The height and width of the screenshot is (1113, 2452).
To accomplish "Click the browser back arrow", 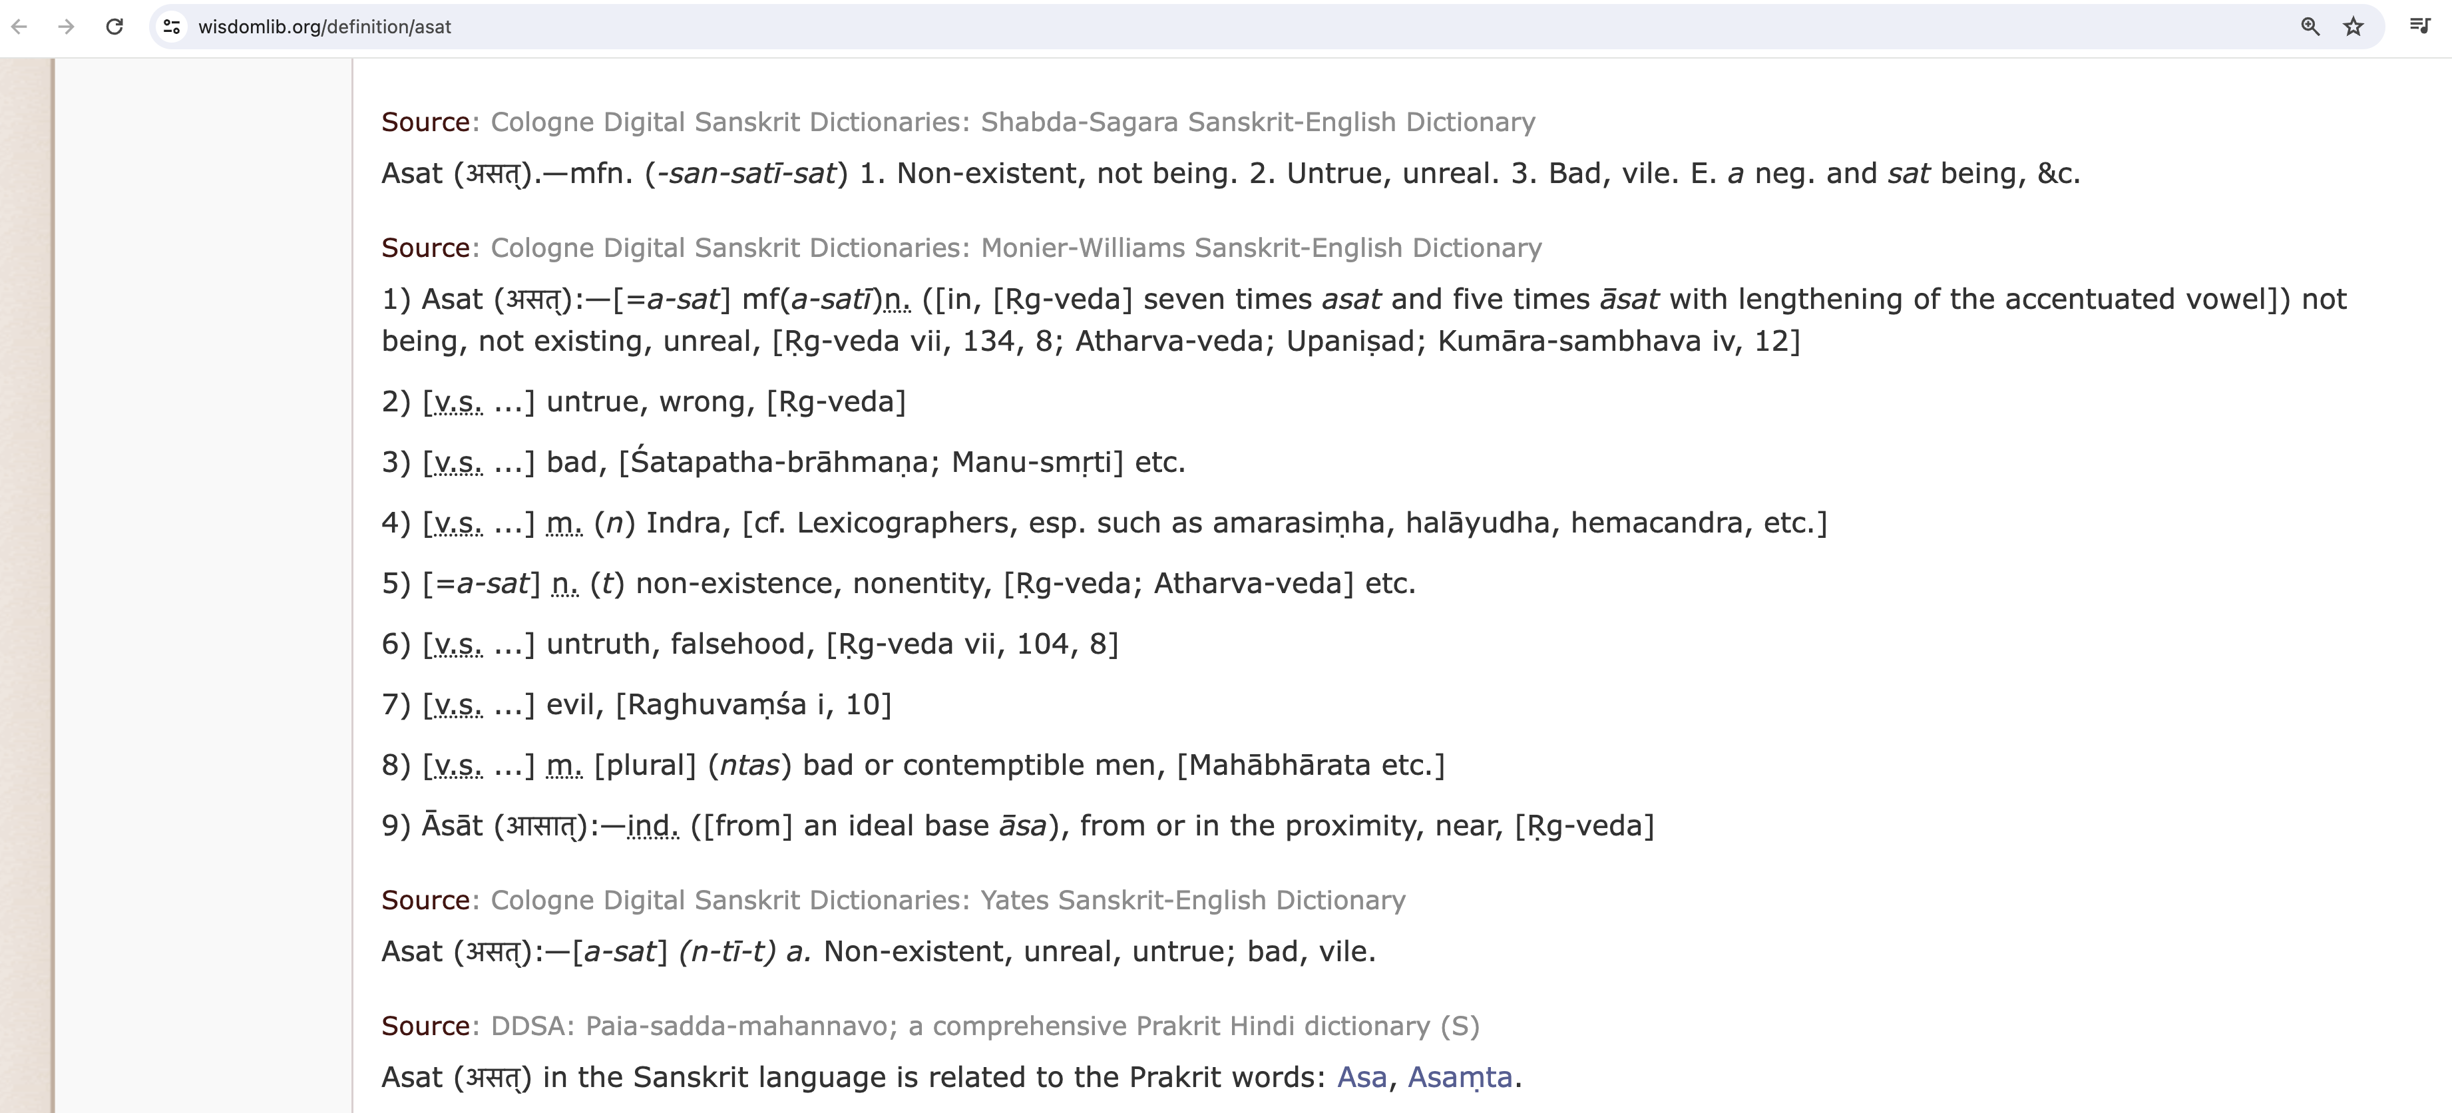I will 19,27.
